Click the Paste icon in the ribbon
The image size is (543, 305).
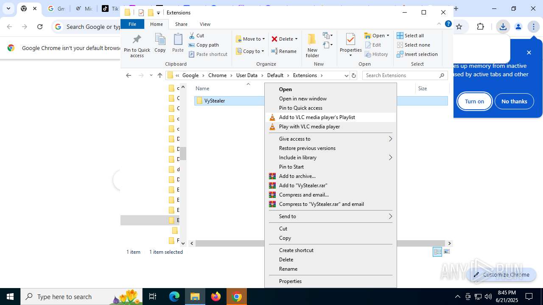pyautogui.click(x=178, y=43)
